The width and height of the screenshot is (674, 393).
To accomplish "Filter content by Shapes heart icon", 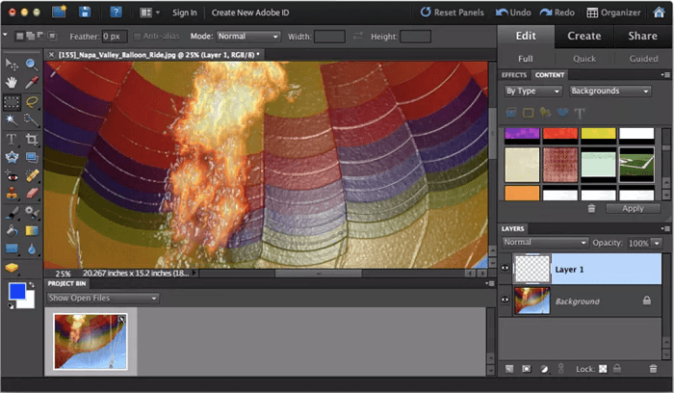I will [x=562, y=113].
